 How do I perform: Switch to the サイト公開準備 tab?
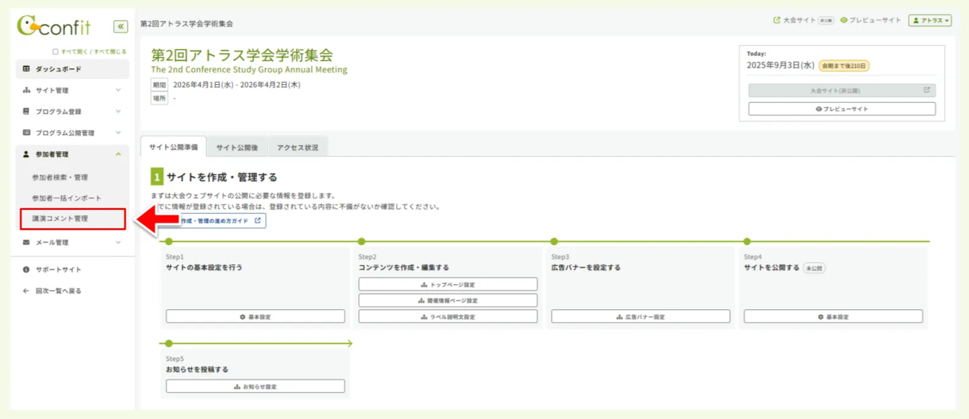(x=173, y=147)
